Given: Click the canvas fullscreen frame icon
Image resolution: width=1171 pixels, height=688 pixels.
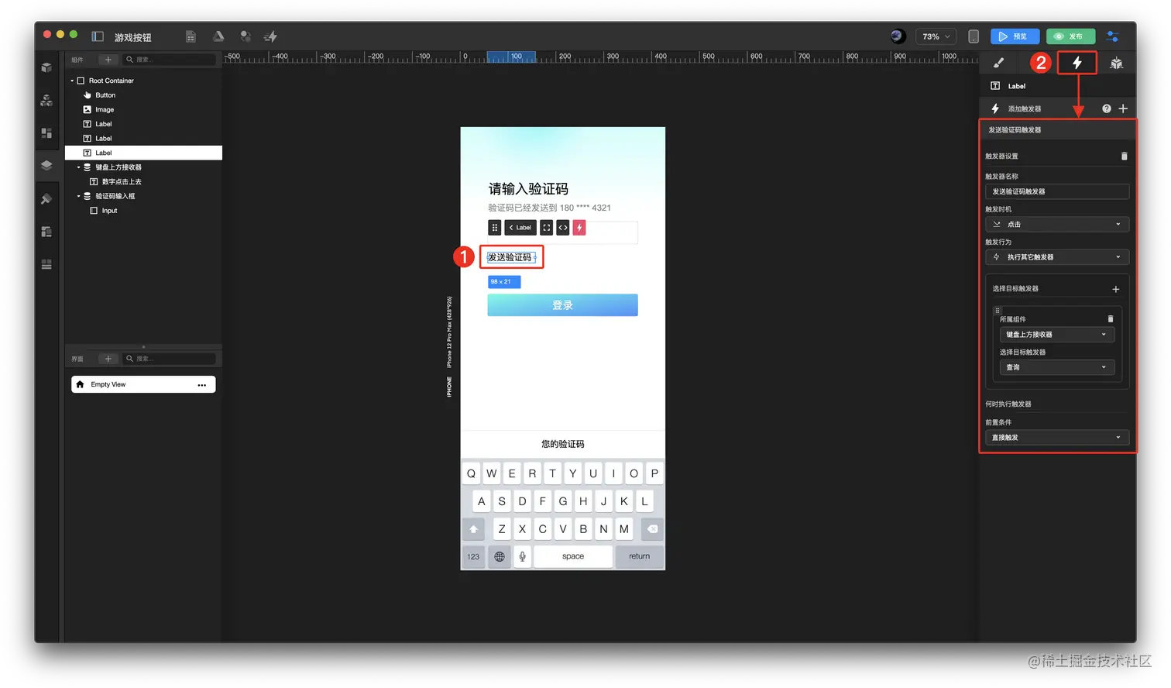Looking at the screenshot, I should pyautogui.click(x=547, y=228).
